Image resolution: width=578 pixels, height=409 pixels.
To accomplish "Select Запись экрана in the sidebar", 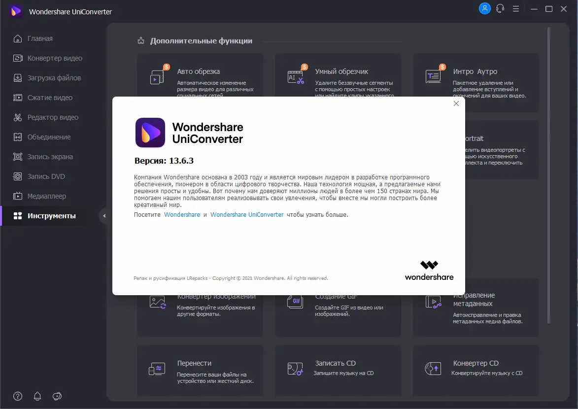I will (50, 157).
